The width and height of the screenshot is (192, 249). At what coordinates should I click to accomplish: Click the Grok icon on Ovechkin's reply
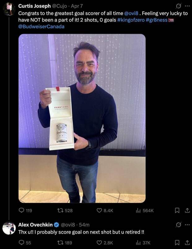pos(178,225)
